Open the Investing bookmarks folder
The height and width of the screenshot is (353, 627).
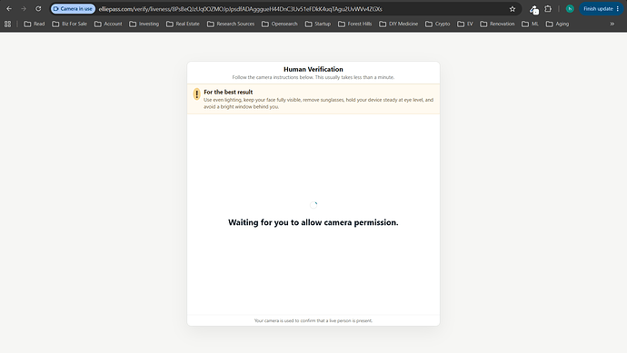[144, 24]
